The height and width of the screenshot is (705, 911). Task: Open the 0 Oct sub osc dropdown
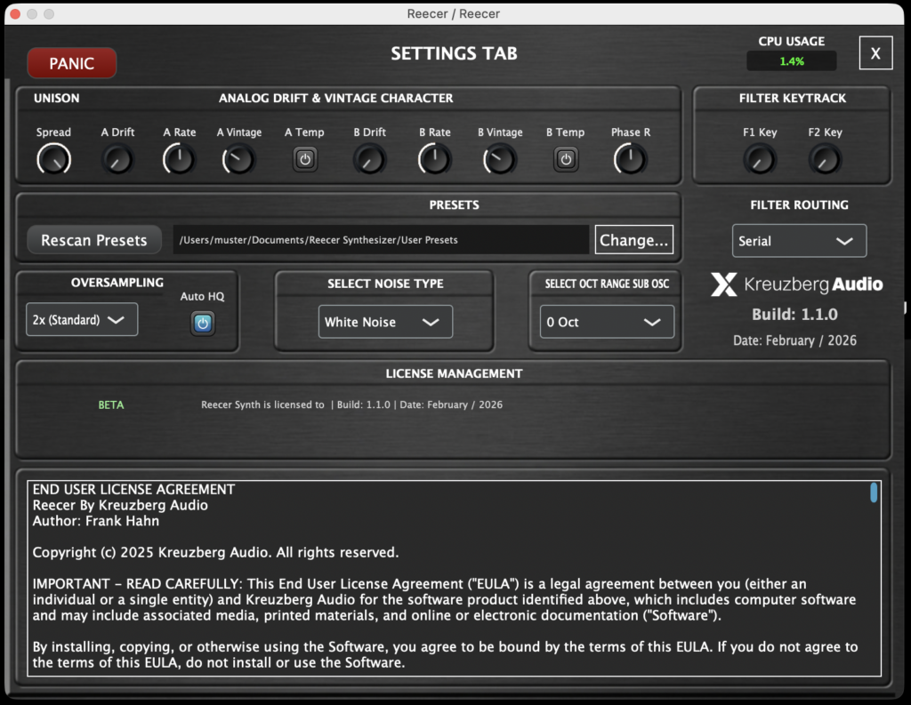tap(607, 322)
